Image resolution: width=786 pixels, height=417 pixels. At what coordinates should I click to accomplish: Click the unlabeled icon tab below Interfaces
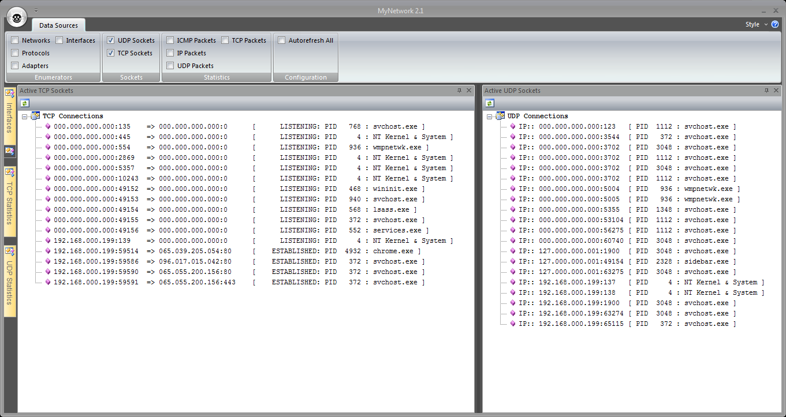(10, 151)
